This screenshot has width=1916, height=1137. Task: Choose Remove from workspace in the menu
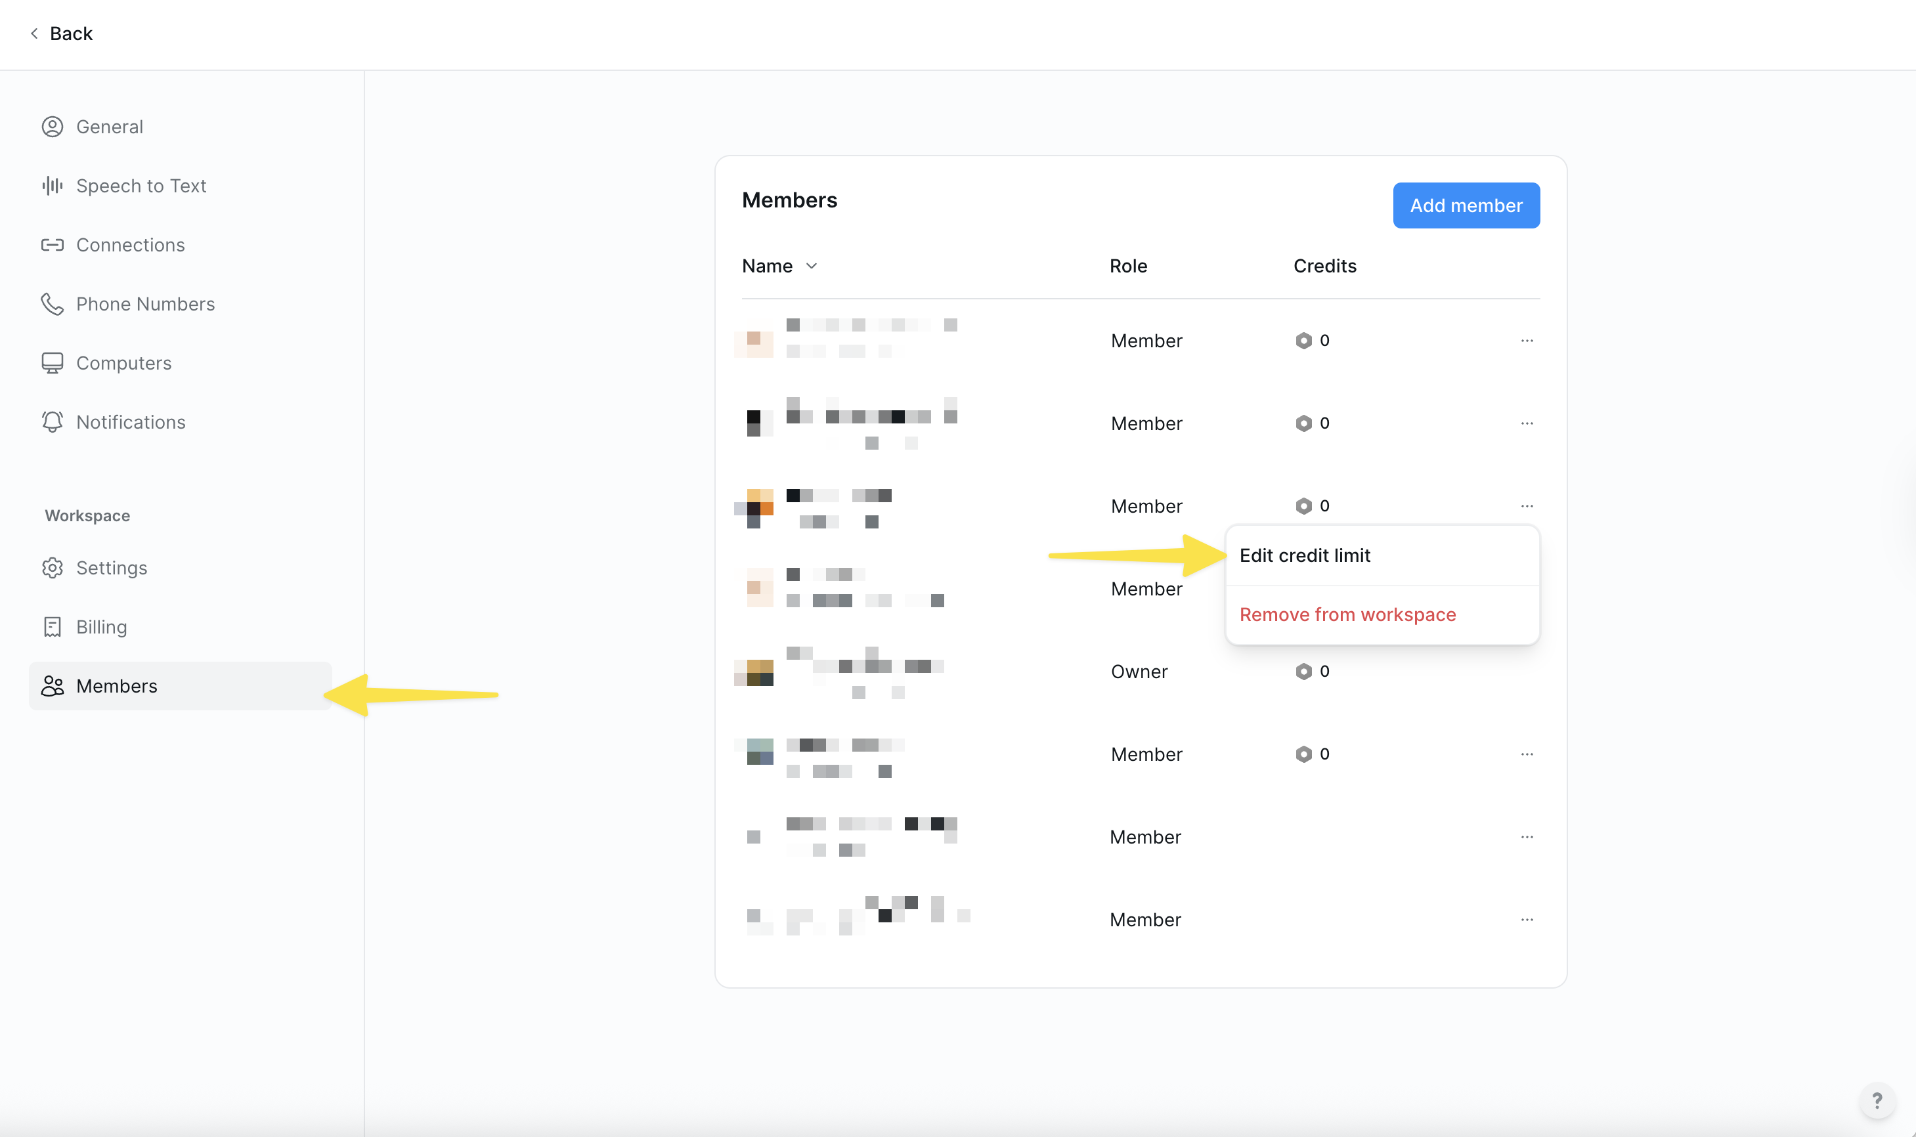(1347, 614)
